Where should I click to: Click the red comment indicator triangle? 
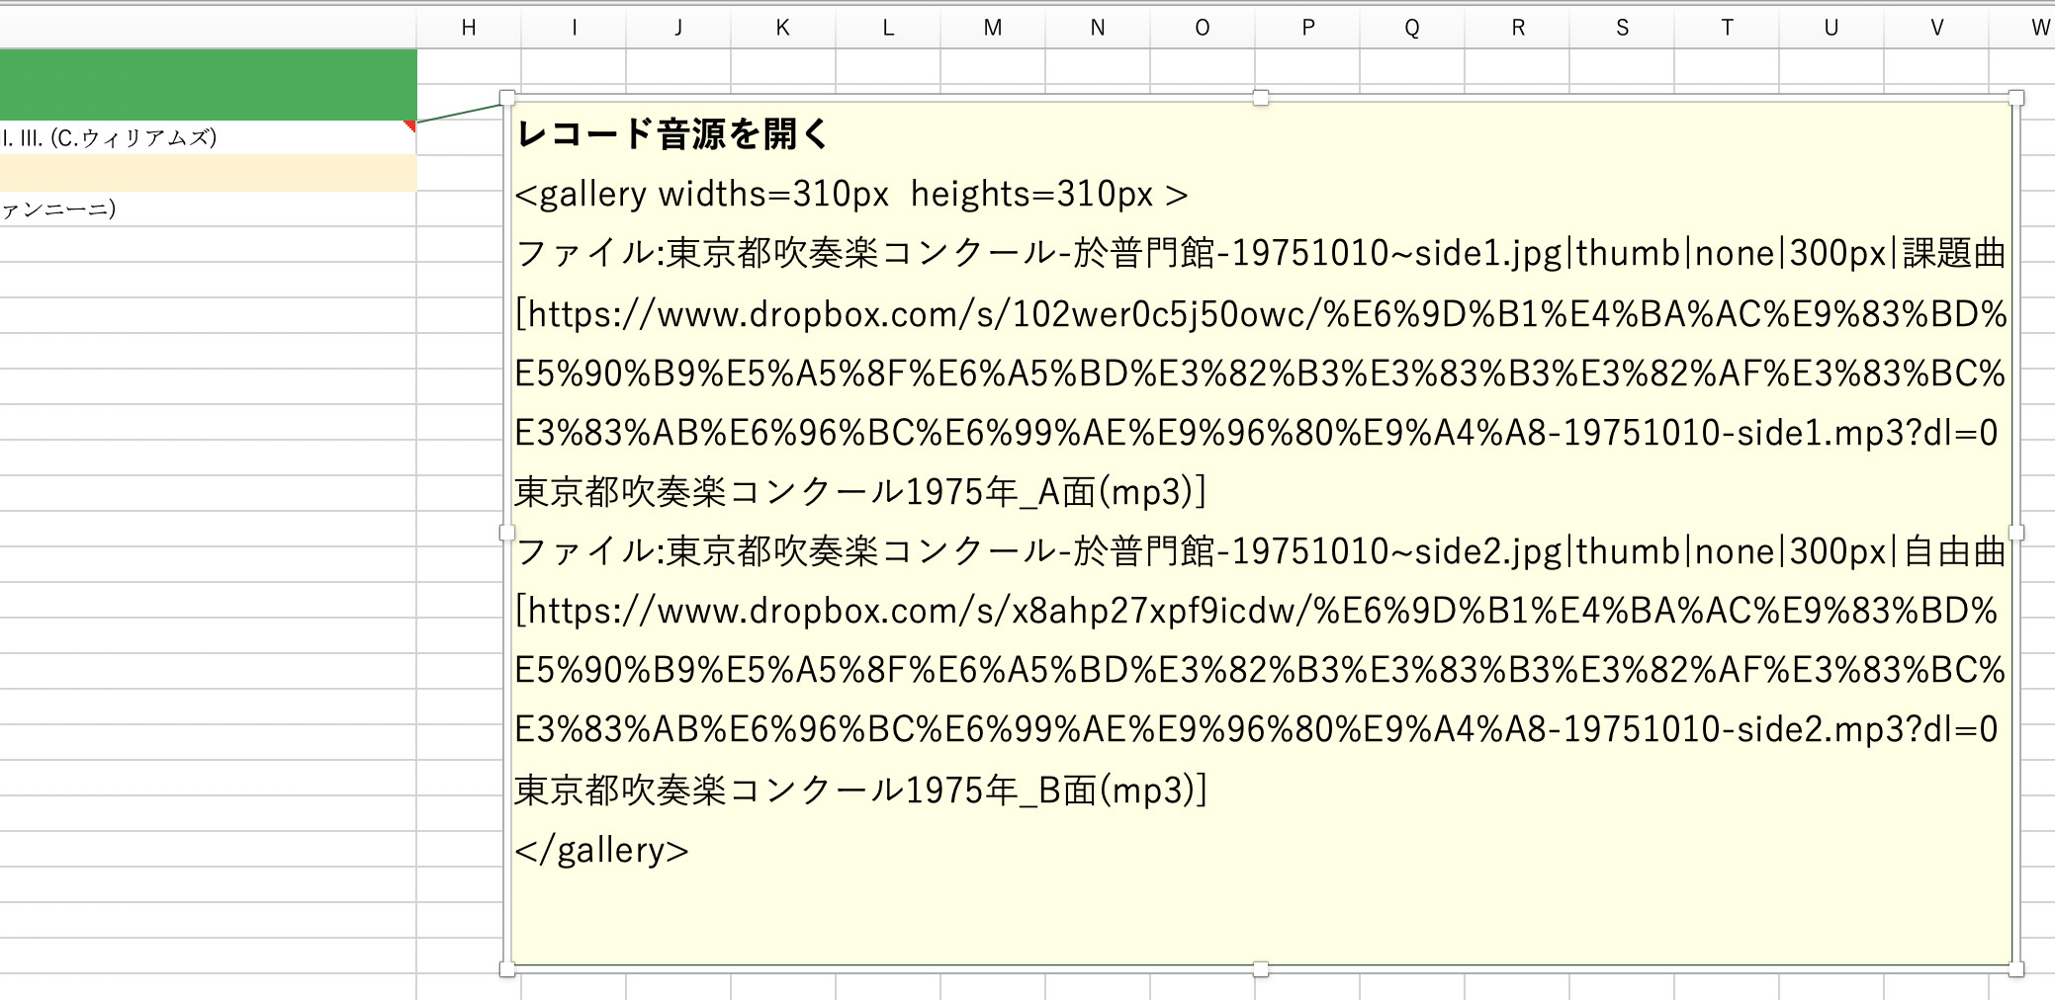point(410,125)
